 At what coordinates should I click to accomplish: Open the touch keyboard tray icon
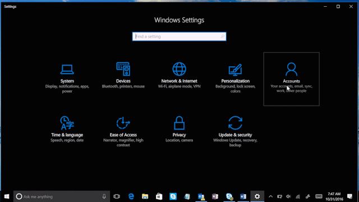[319, 196]
